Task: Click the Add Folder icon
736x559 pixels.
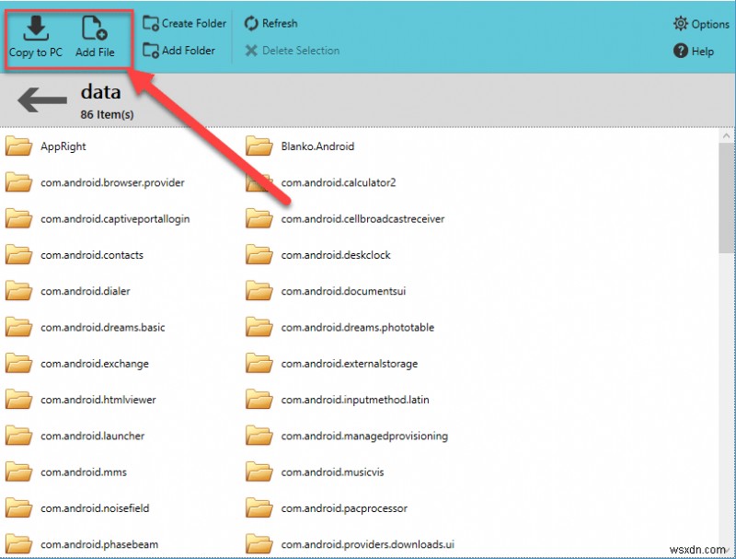Action: coord(151,51)
